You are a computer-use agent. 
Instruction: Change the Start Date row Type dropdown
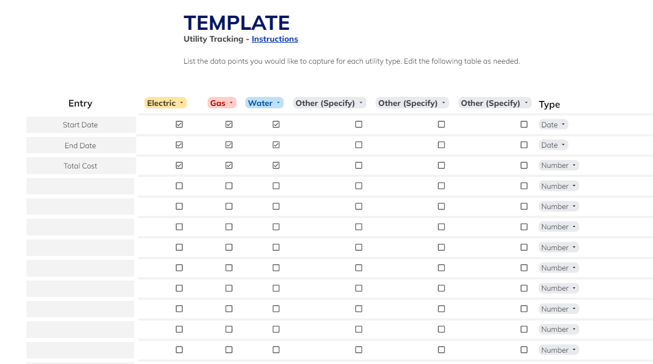pos(553,125)
